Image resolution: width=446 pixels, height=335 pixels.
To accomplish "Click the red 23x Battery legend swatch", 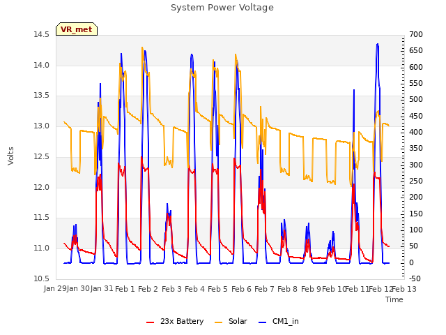I will point(151,322).
